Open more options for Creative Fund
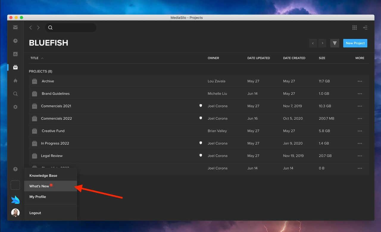Screen dimensions: 381x232 tap(360, 131)
